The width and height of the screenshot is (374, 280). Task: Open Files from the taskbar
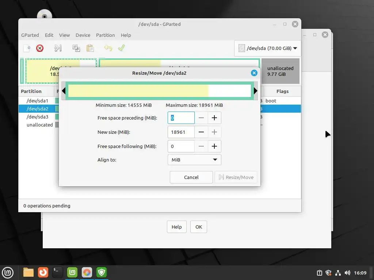[x=28, y=272]
